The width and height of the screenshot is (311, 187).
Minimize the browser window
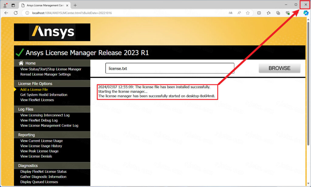(286, 5)
